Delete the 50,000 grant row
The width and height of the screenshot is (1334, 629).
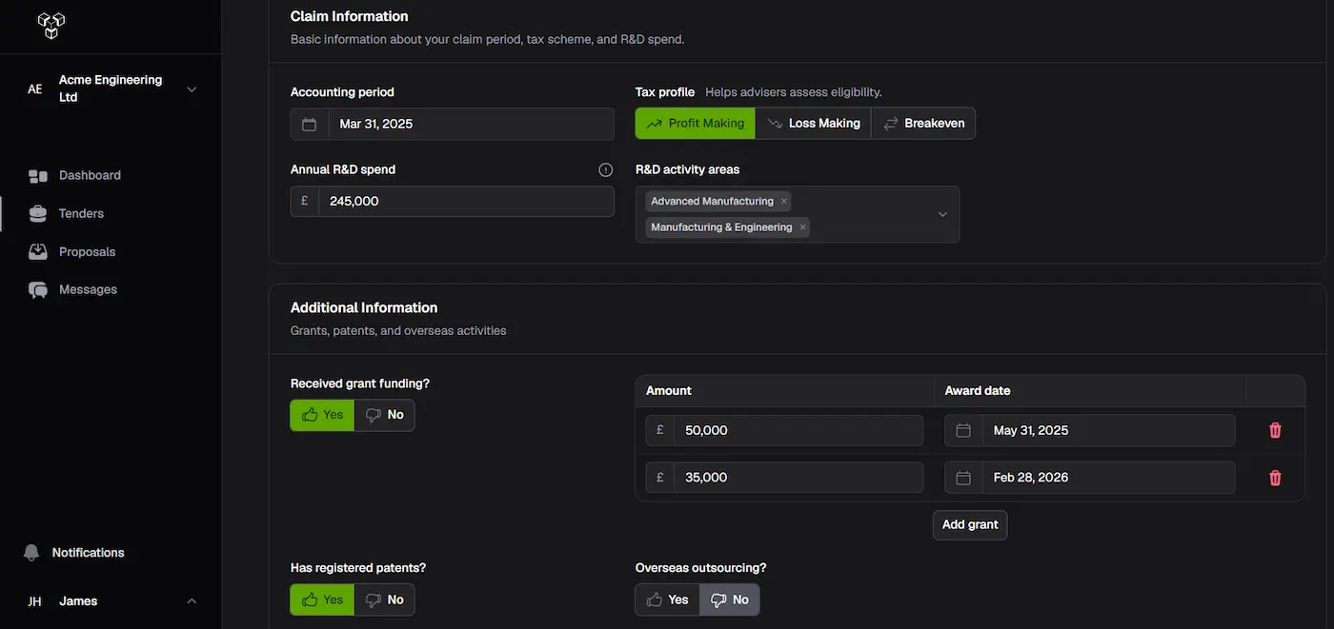(x=1275, y=430)
